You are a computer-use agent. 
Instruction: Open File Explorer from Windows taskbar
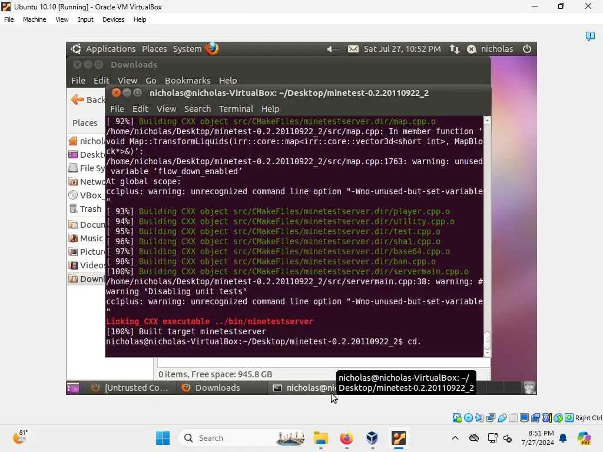pyautogui.click(x=321, y=438)
